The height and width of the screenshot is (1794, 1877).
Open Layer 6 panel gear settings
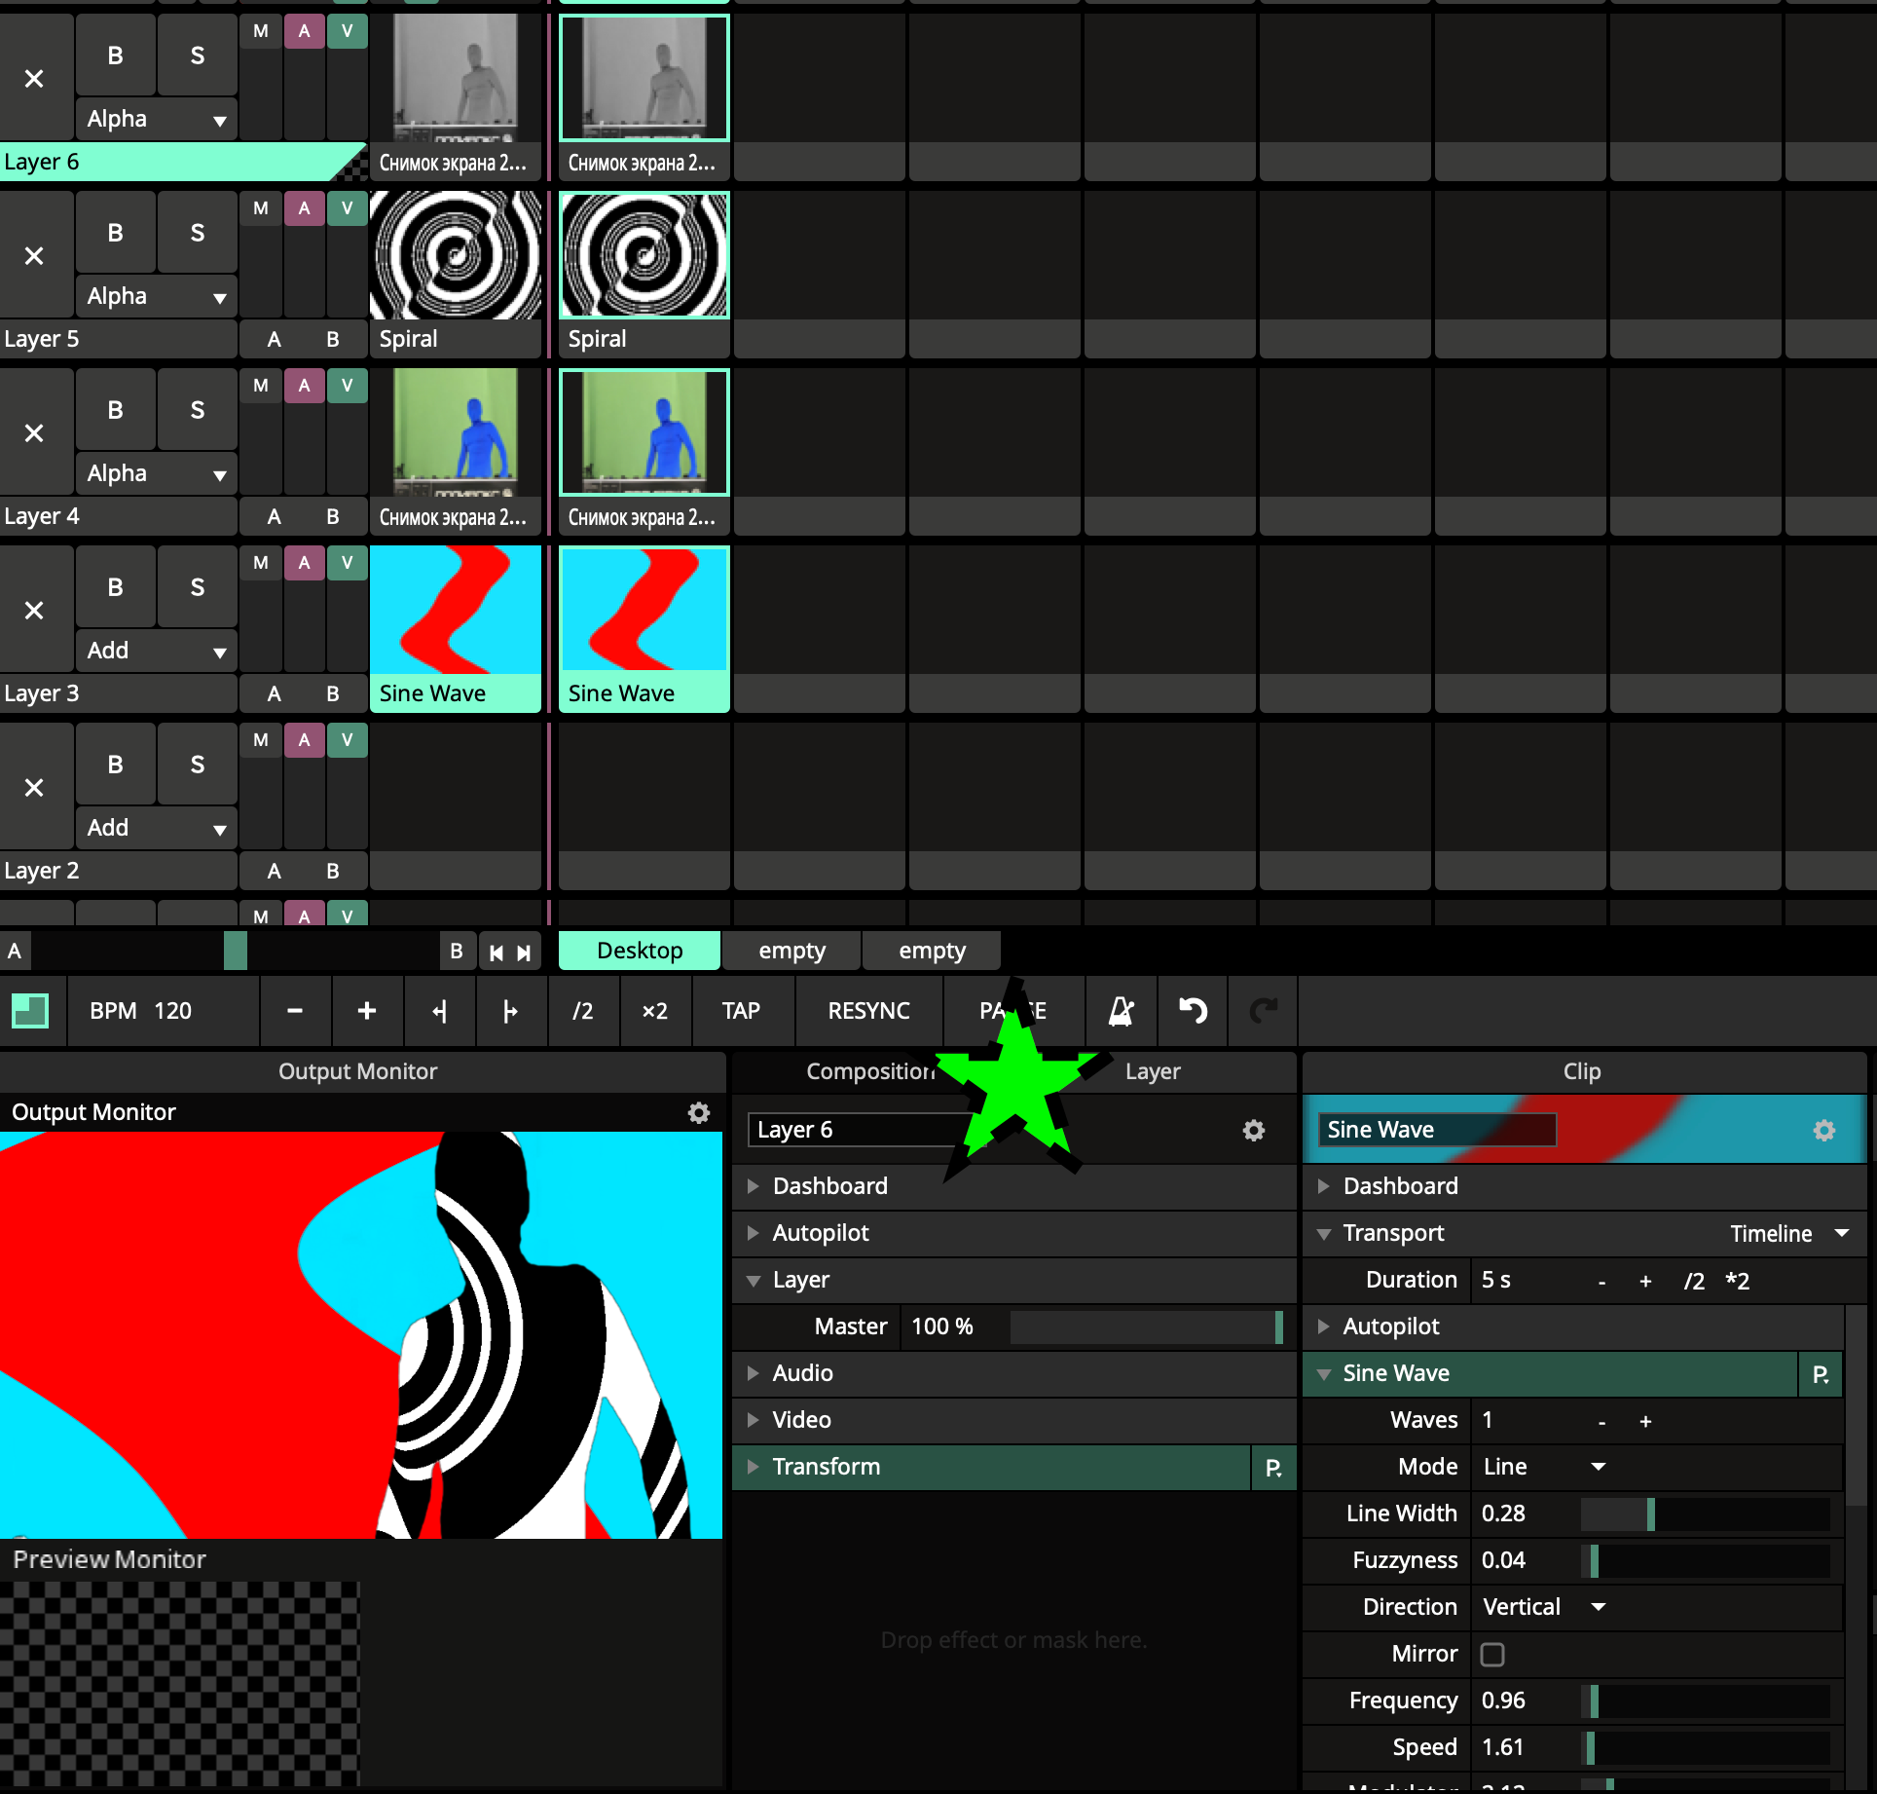[1253, 1130]
